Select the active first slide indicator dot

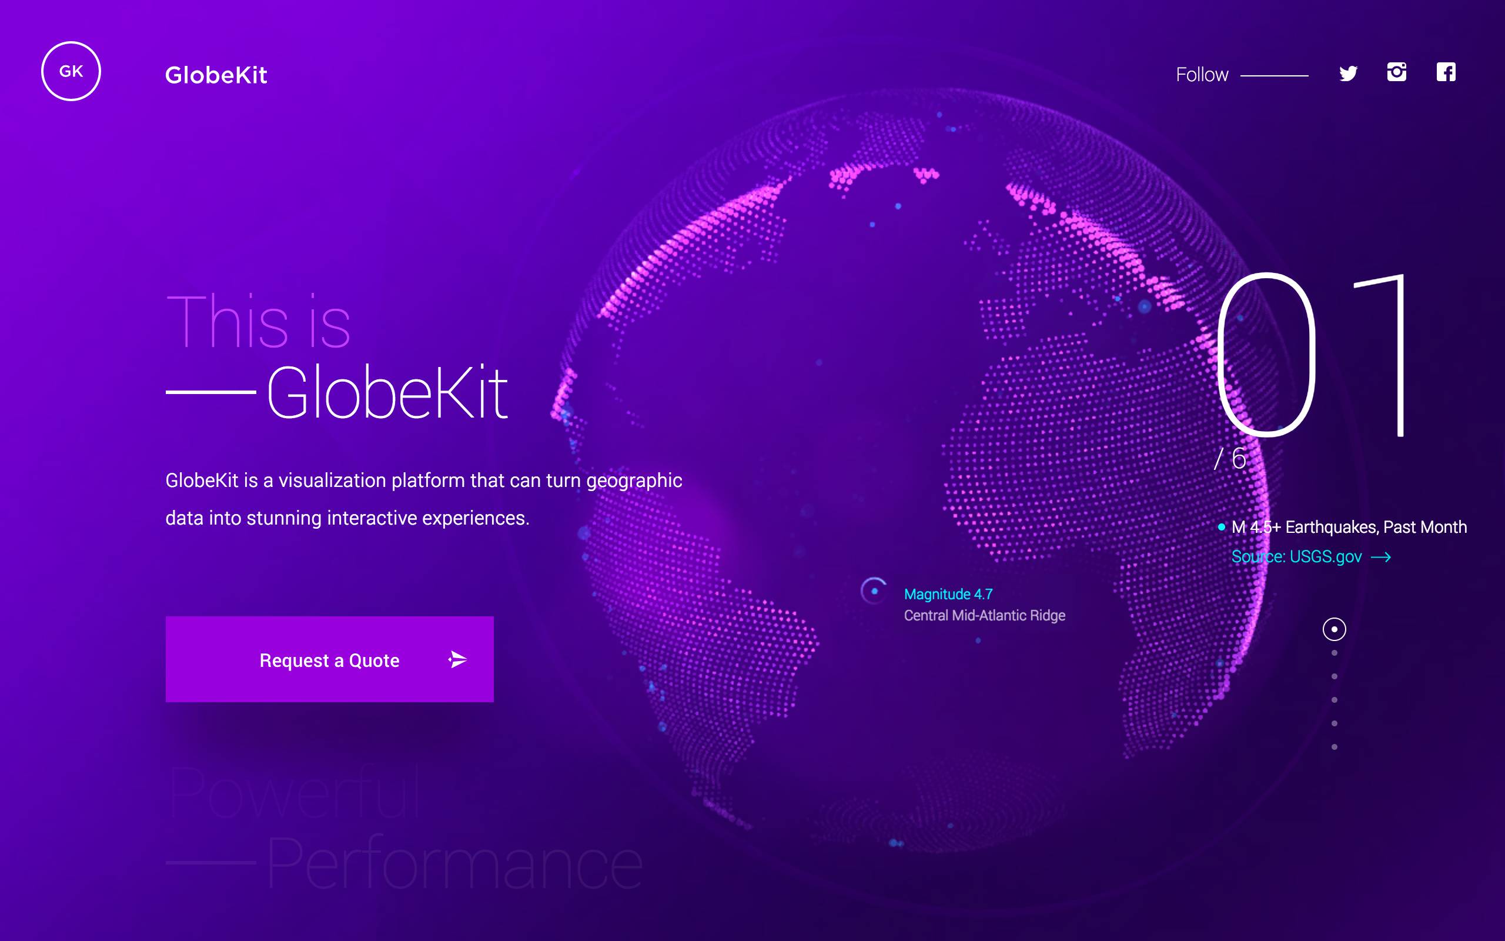[1334, 629]
